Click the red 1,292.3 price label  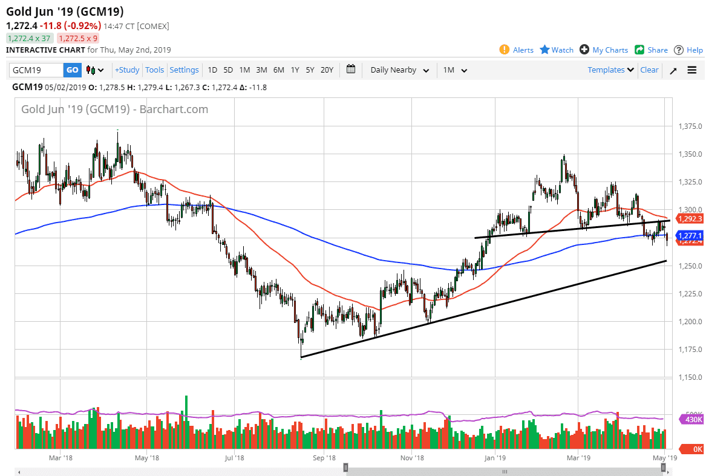[x=689, y=219]
